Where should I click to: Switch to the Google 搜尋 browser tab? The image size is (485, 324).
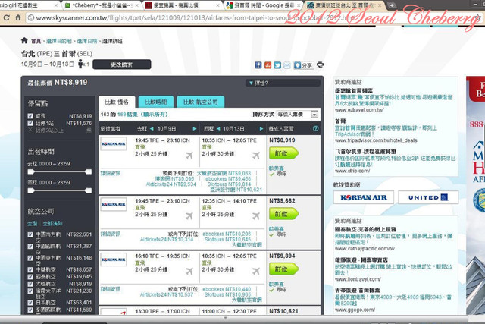coord(264,5)
